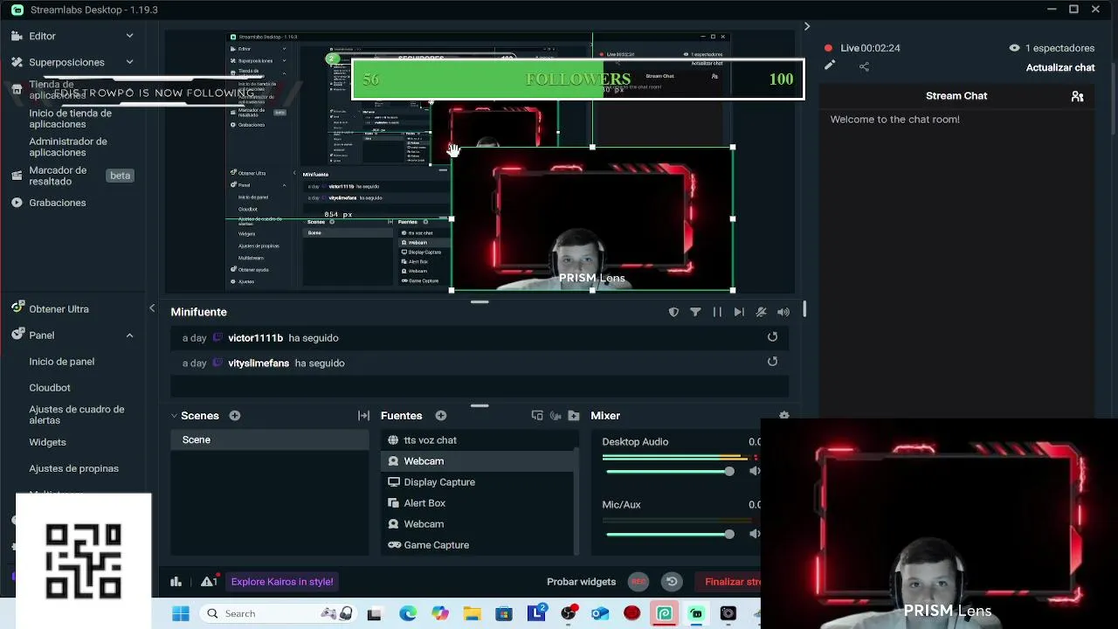Open the Grabaciones recordings section

pos(58,203)
